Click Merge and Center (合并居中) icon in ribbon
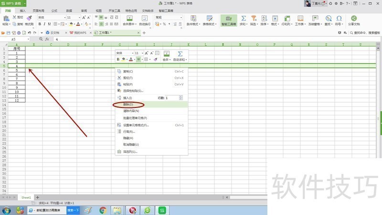The height and width of the screenshot is (215, 382). click(129, 18)
